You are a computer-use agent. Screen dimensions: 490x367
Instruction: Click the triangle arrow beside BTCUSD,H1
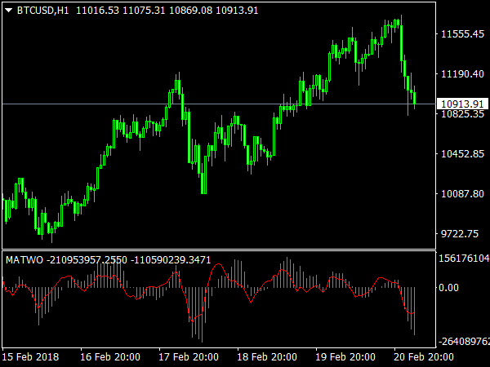(9, 11)
